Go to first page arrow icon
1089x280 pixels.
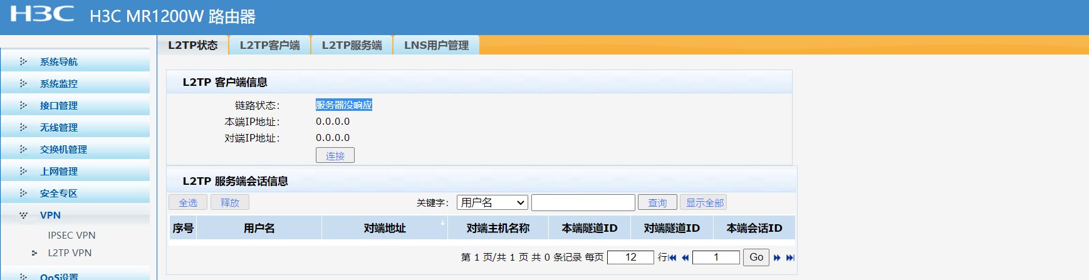[673, 257]
